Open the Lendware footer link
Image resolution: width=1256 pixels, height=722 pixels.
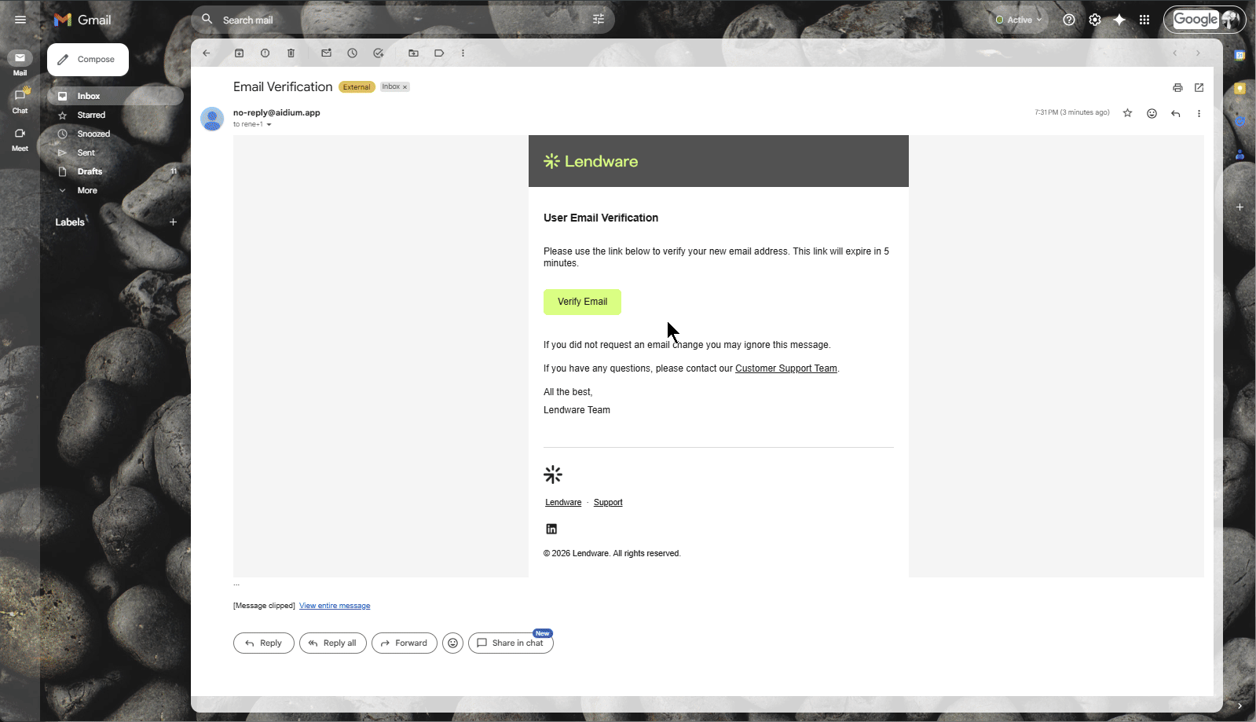(563, 503)
